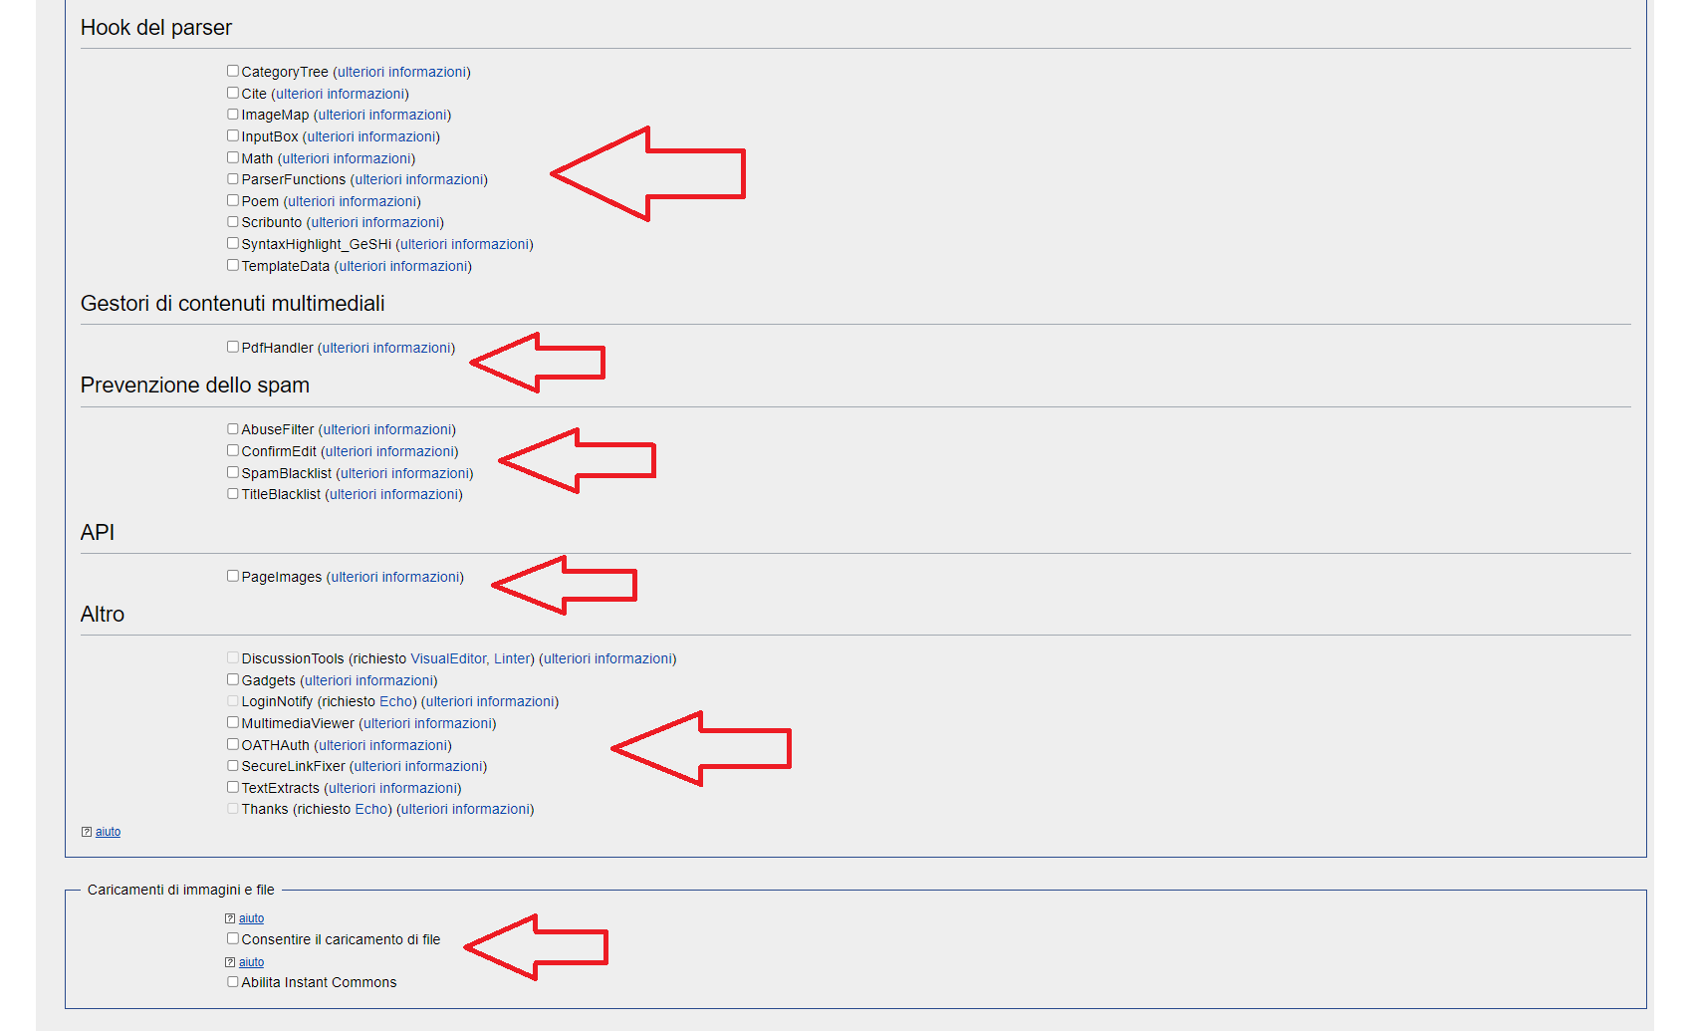
Task: Check the SpamBlacklist box
Action: point(232,473)
